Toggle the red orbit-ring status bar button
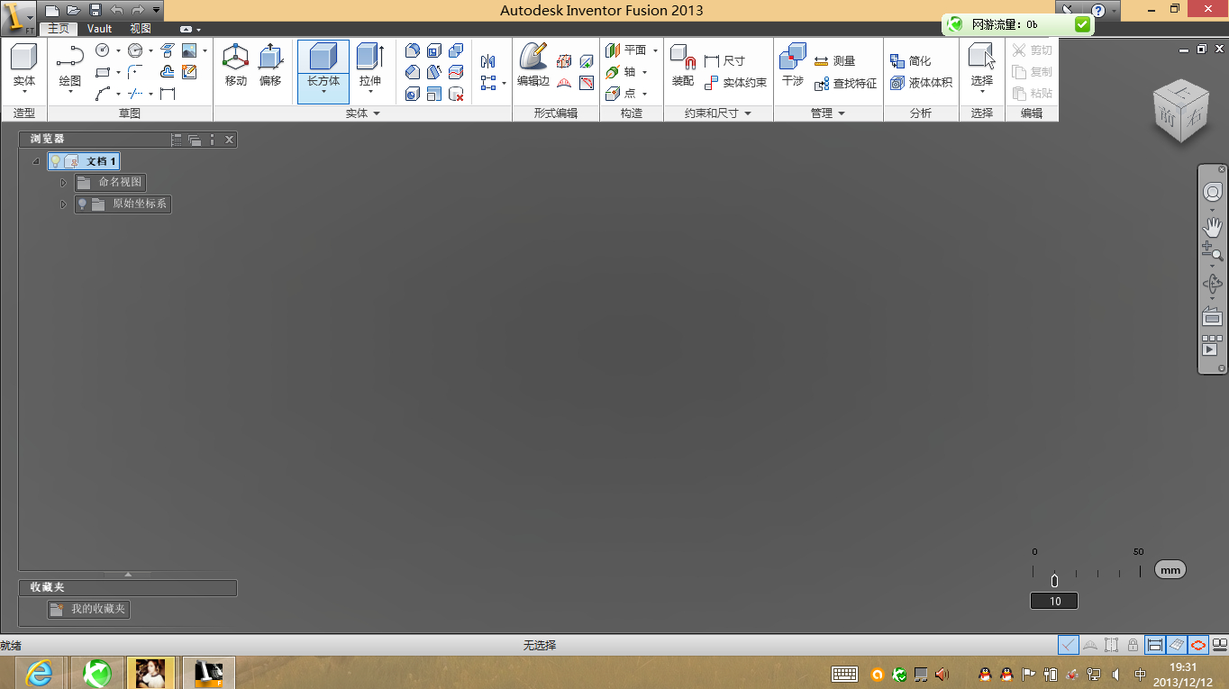The height and width of the screenshot is (689, 1229). click(1198, 645)
